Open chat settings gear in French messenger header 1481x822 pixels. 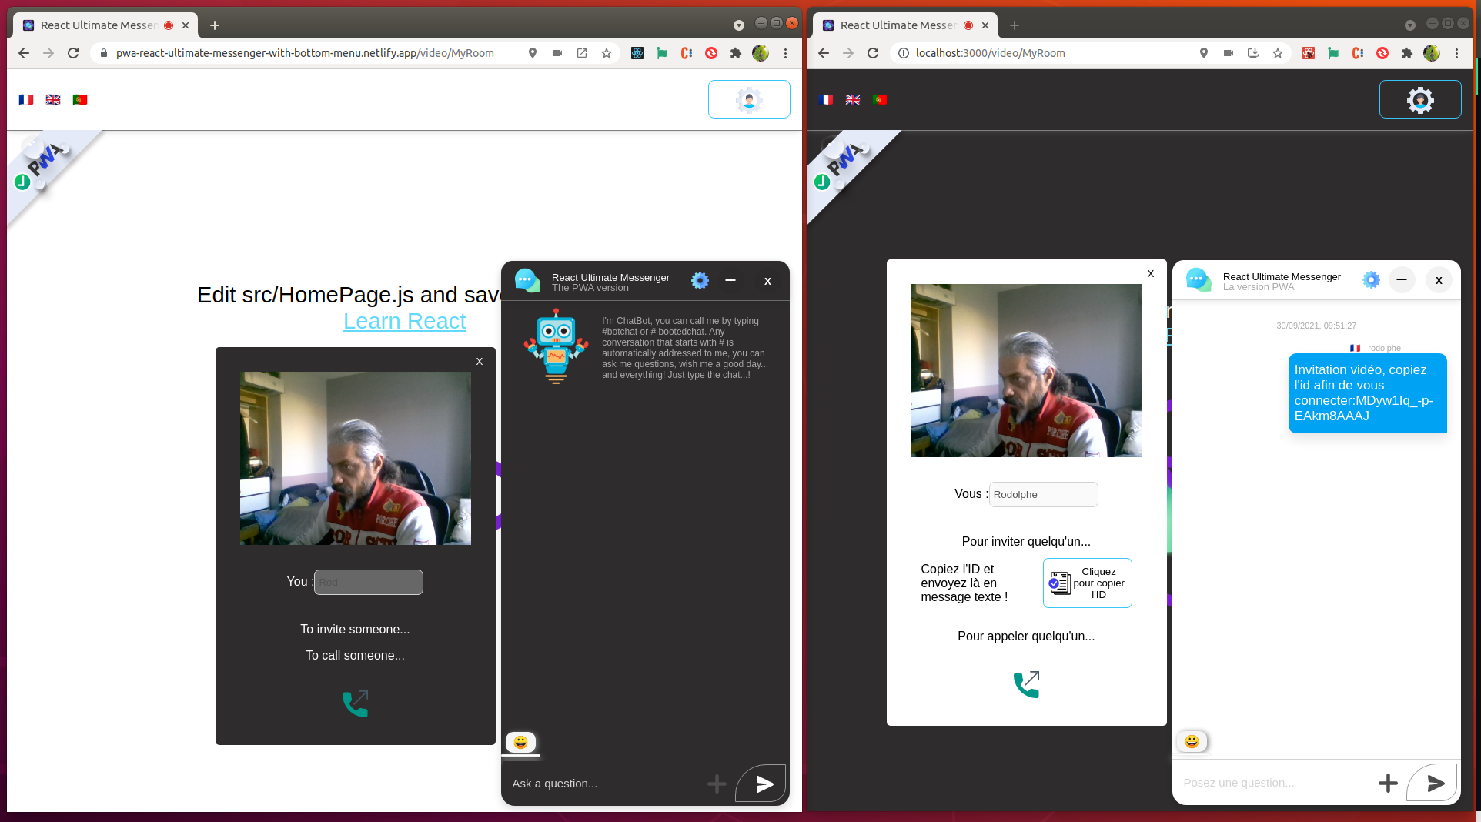(1370, 280)
